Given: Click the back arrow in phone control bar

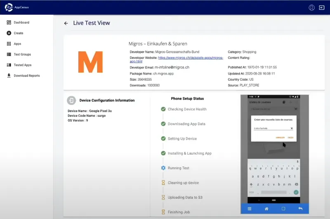Looking at the screenshot, I should click(x=300, y=209).
